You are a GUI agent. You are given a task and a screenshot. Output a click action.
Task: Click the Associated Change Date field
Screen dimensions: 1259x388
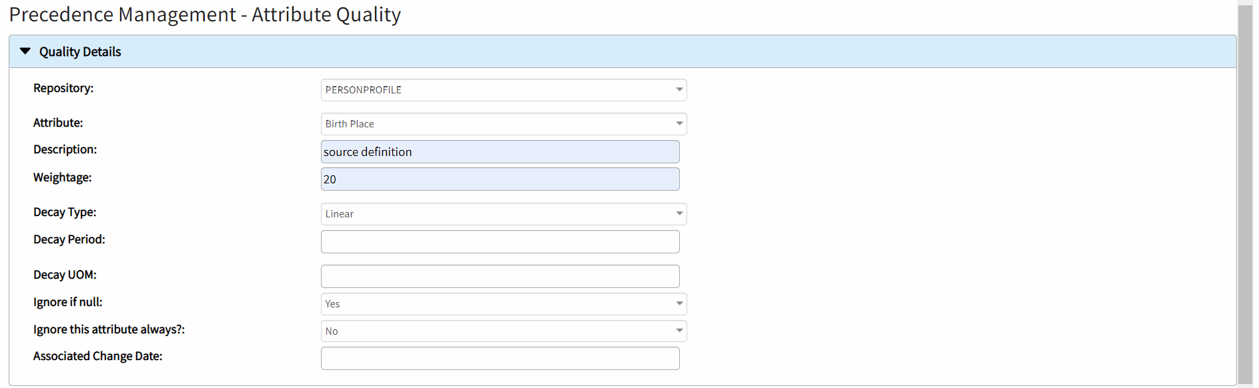point(500,359)
